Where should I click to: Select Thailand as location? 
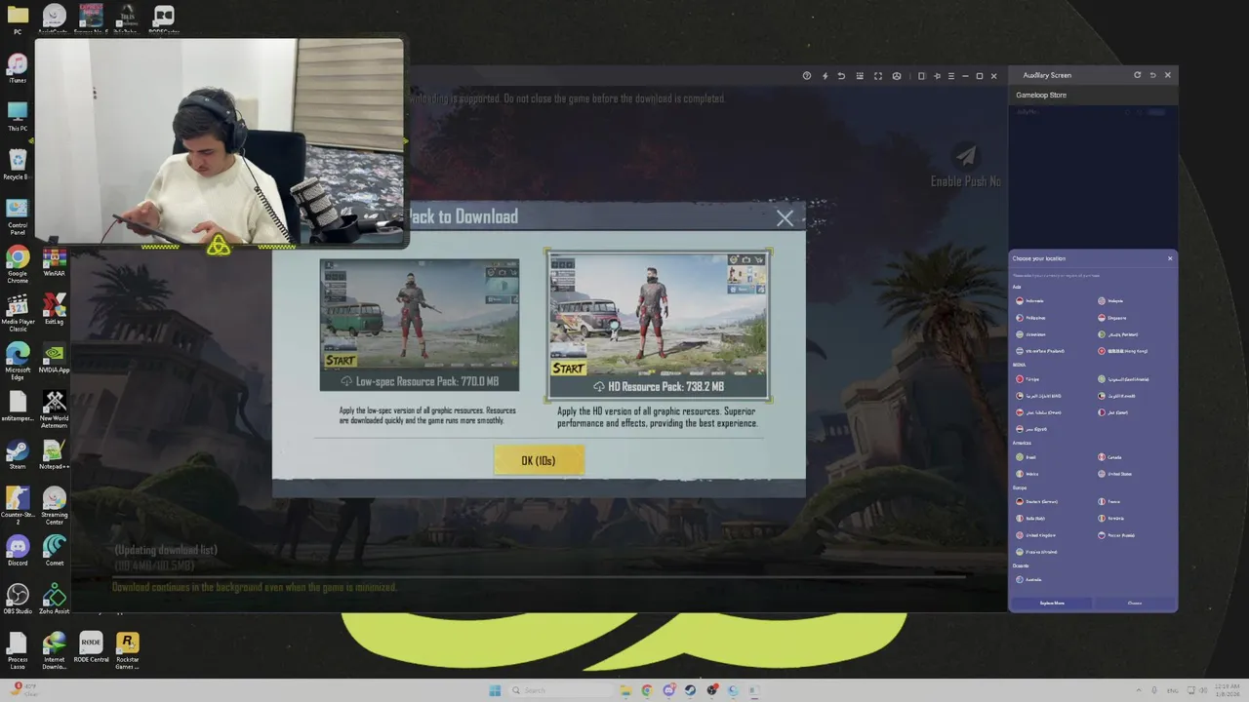click(x=1040, y=351)
